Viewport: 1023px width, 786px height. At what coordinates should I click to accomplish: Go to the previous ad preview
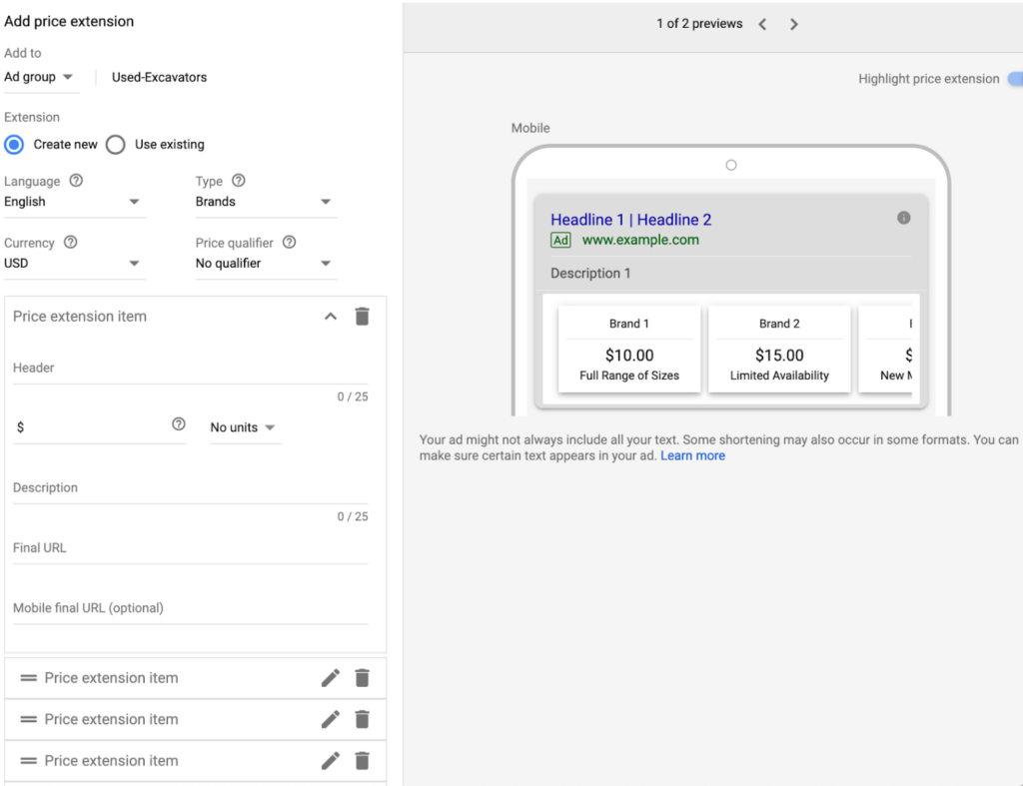point(762,23)
